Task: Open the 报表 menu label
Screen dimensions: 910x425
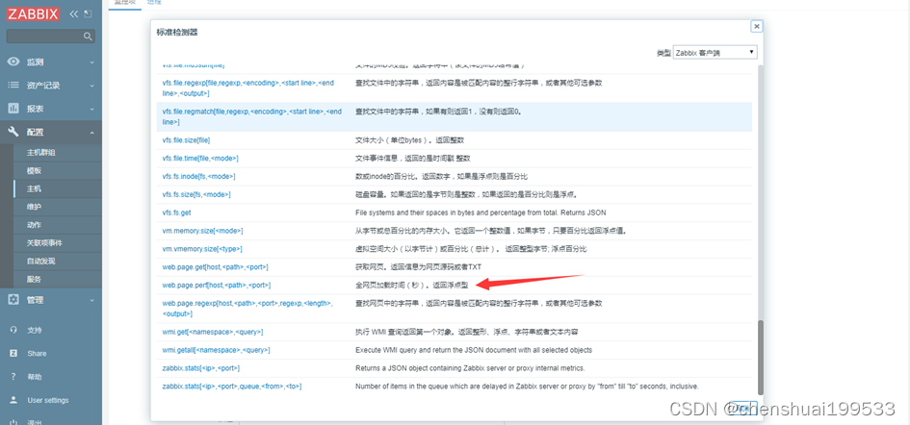Action: click(x=35, y=109)
